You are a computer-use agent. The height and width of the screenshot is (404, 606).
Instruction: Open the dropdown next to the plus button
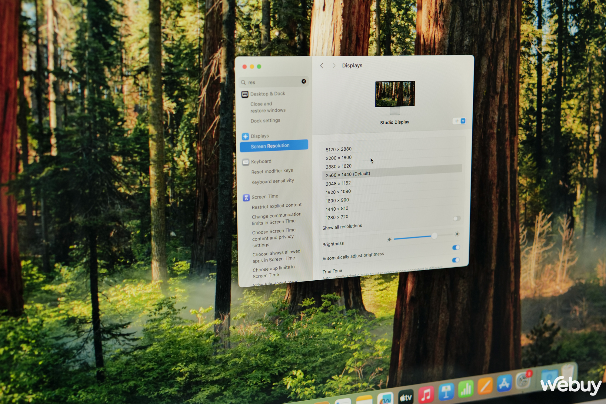(463, 121)
